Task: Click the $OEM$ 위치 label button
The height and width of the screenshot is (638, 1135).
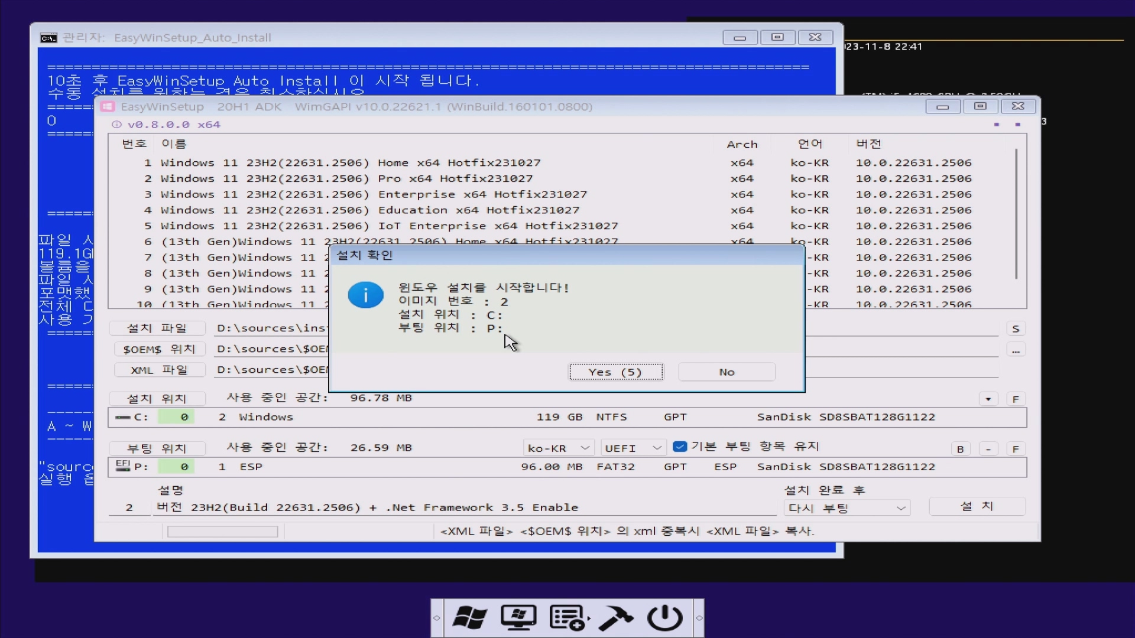Action: (160, 349)
